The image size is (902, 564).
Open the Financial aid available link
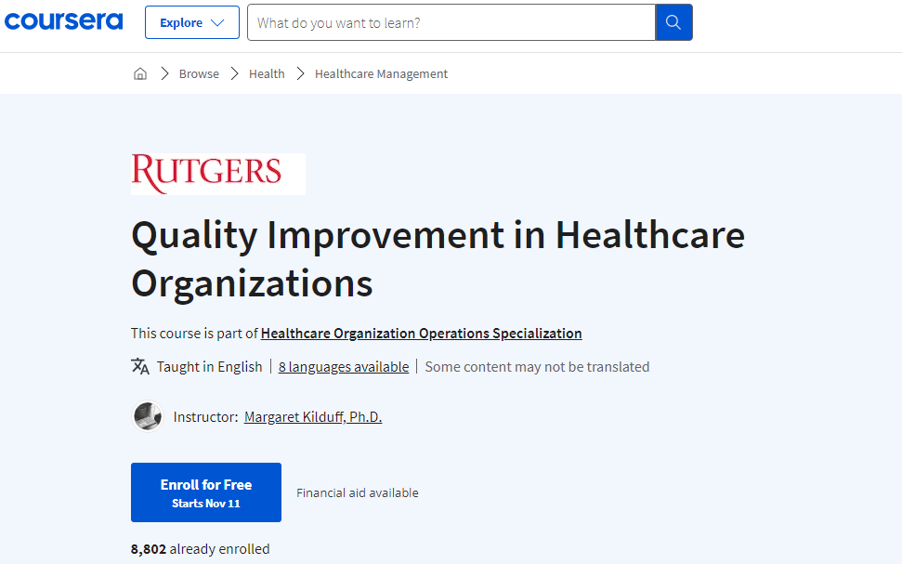357,492
